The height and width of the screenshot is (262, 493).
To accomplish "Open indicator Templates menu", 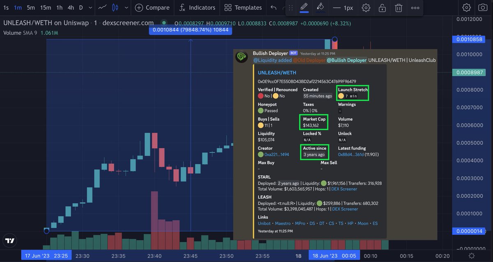I will [243, 7].
